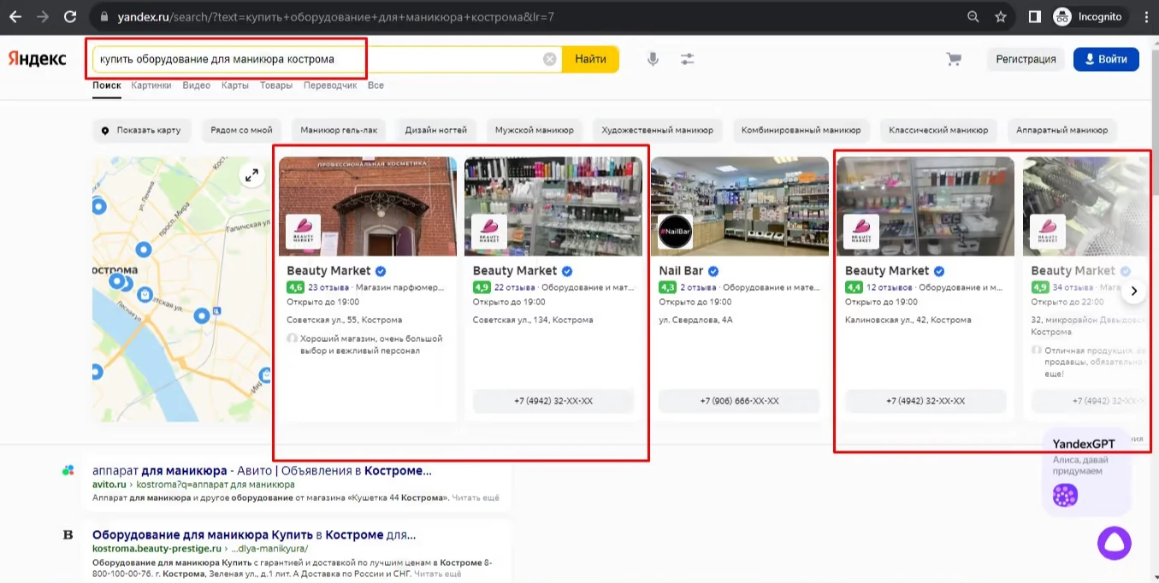This screenshot has height=583, width=1159.
Task: Click the browser address bar URL
Action: coord(335,16)
